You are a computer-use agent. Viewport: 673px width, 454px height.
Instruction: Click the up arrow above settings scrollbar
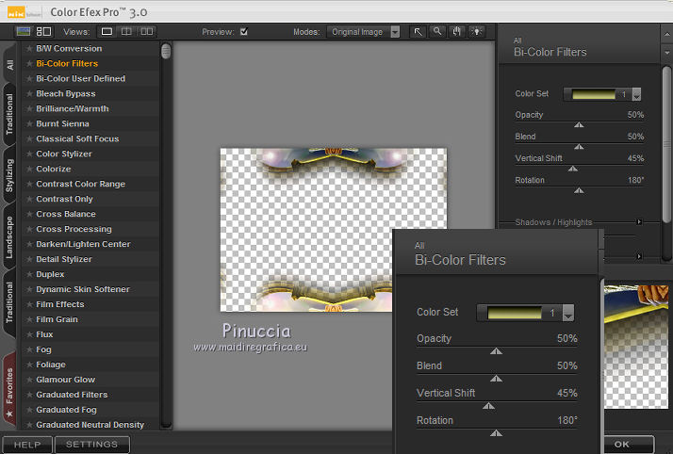(666, 34)
